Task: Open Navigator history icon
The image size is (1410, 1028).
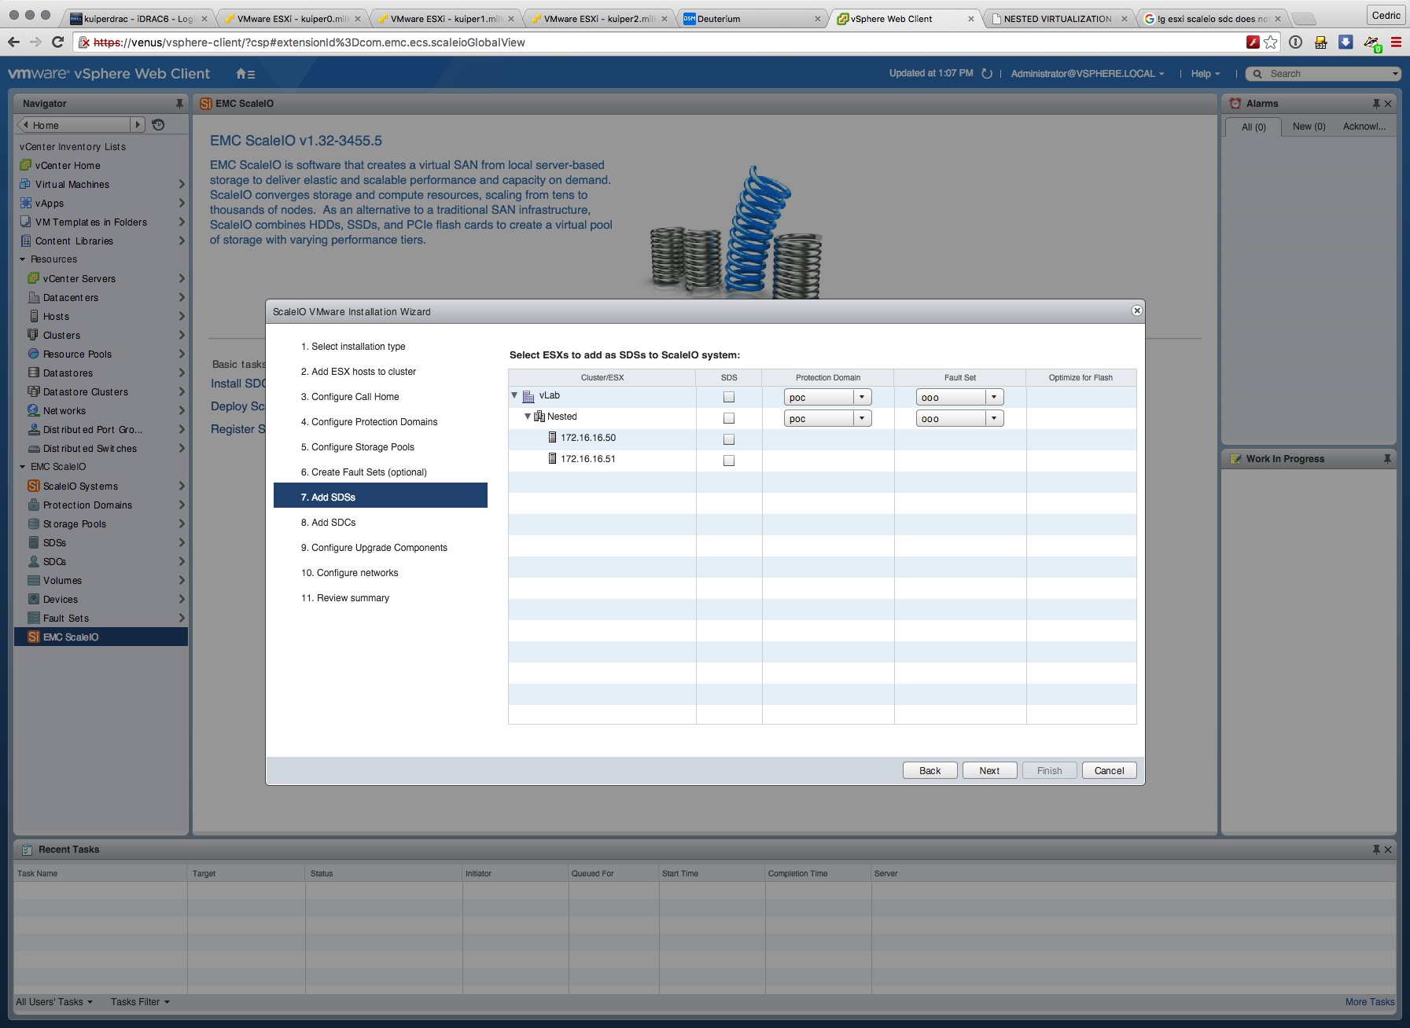Action: (x=158, y=125)
